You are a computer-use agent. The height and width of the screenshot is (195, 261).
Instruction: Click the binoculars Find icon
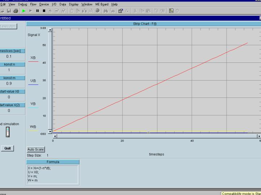point(106,11)
